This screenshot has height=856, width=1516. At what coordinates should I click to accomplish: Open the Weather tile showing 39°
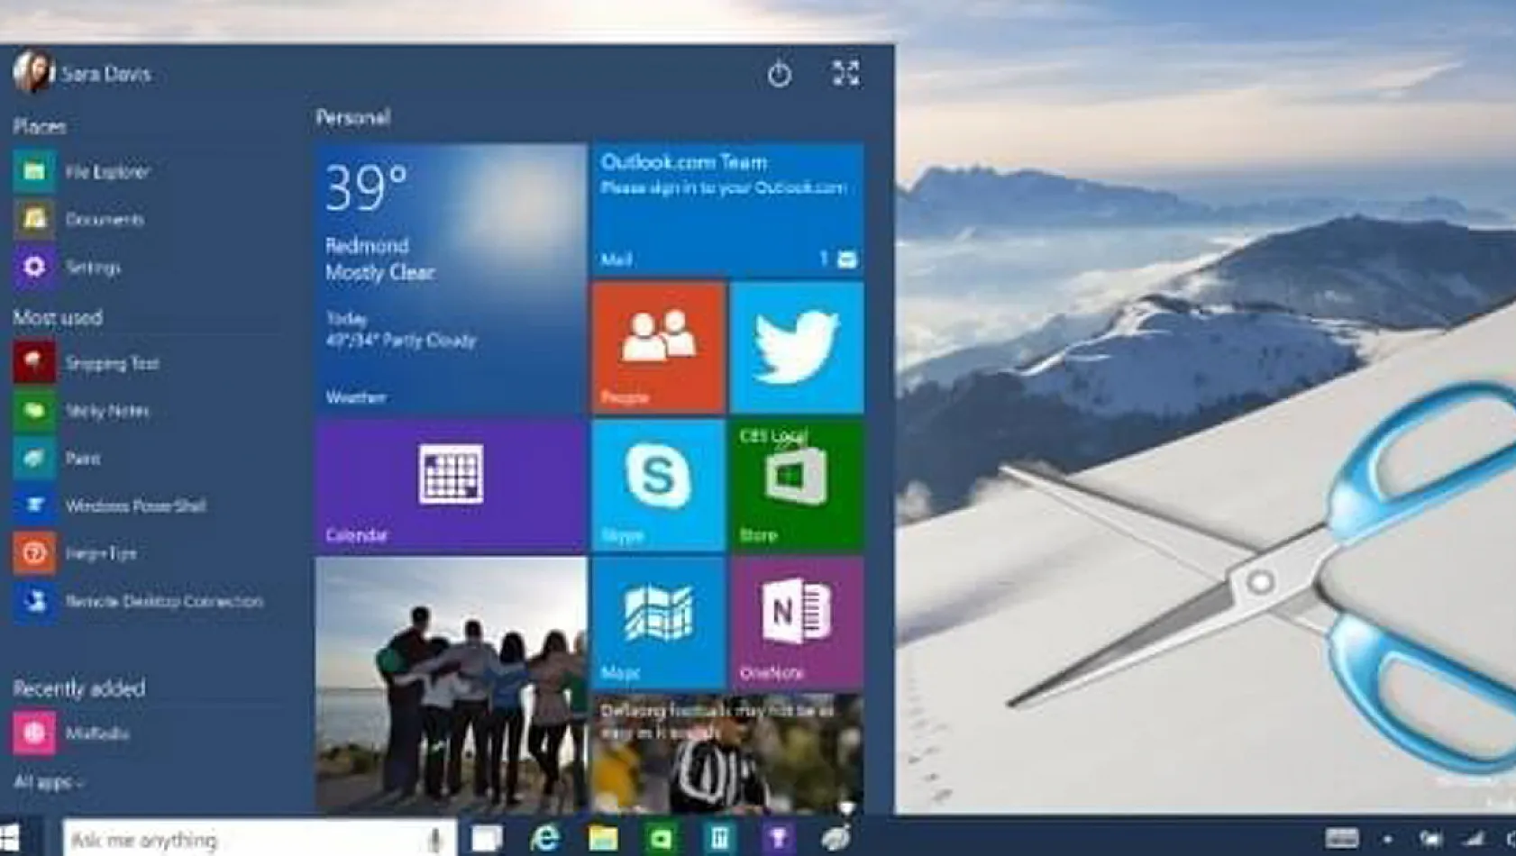451,278
